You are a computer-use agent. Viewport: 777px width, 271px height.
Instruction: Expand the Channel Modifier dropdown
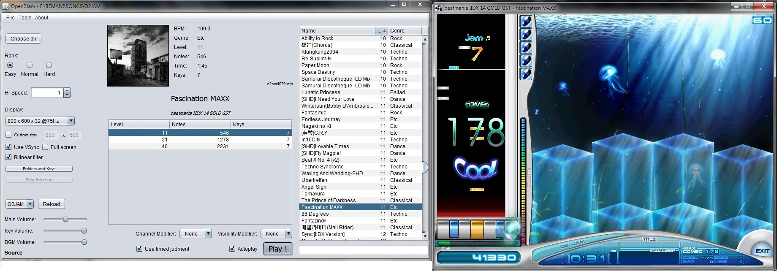(x=208, y=233)
